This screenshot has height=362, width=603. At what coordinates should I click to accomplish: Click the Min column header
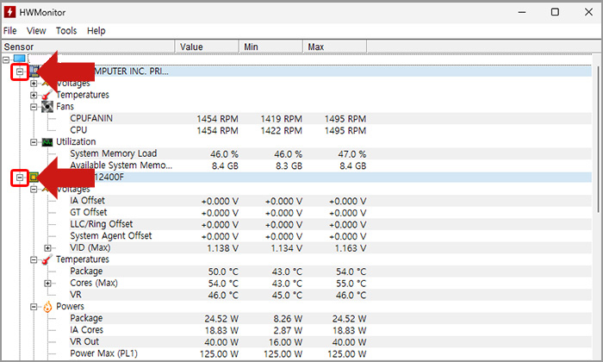tap(270, 47)
